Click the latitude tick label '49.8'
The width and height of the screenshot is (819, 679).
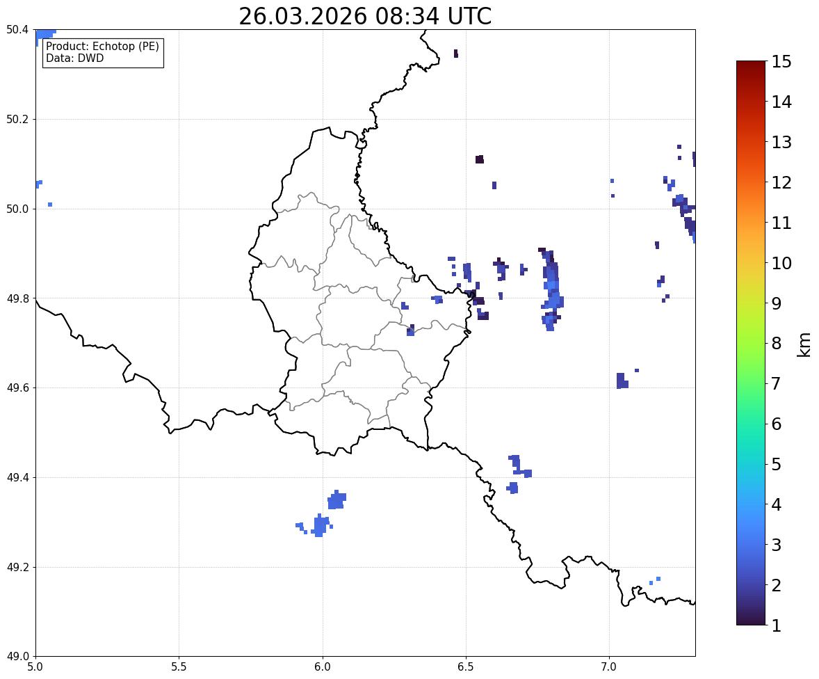[17, 298]
